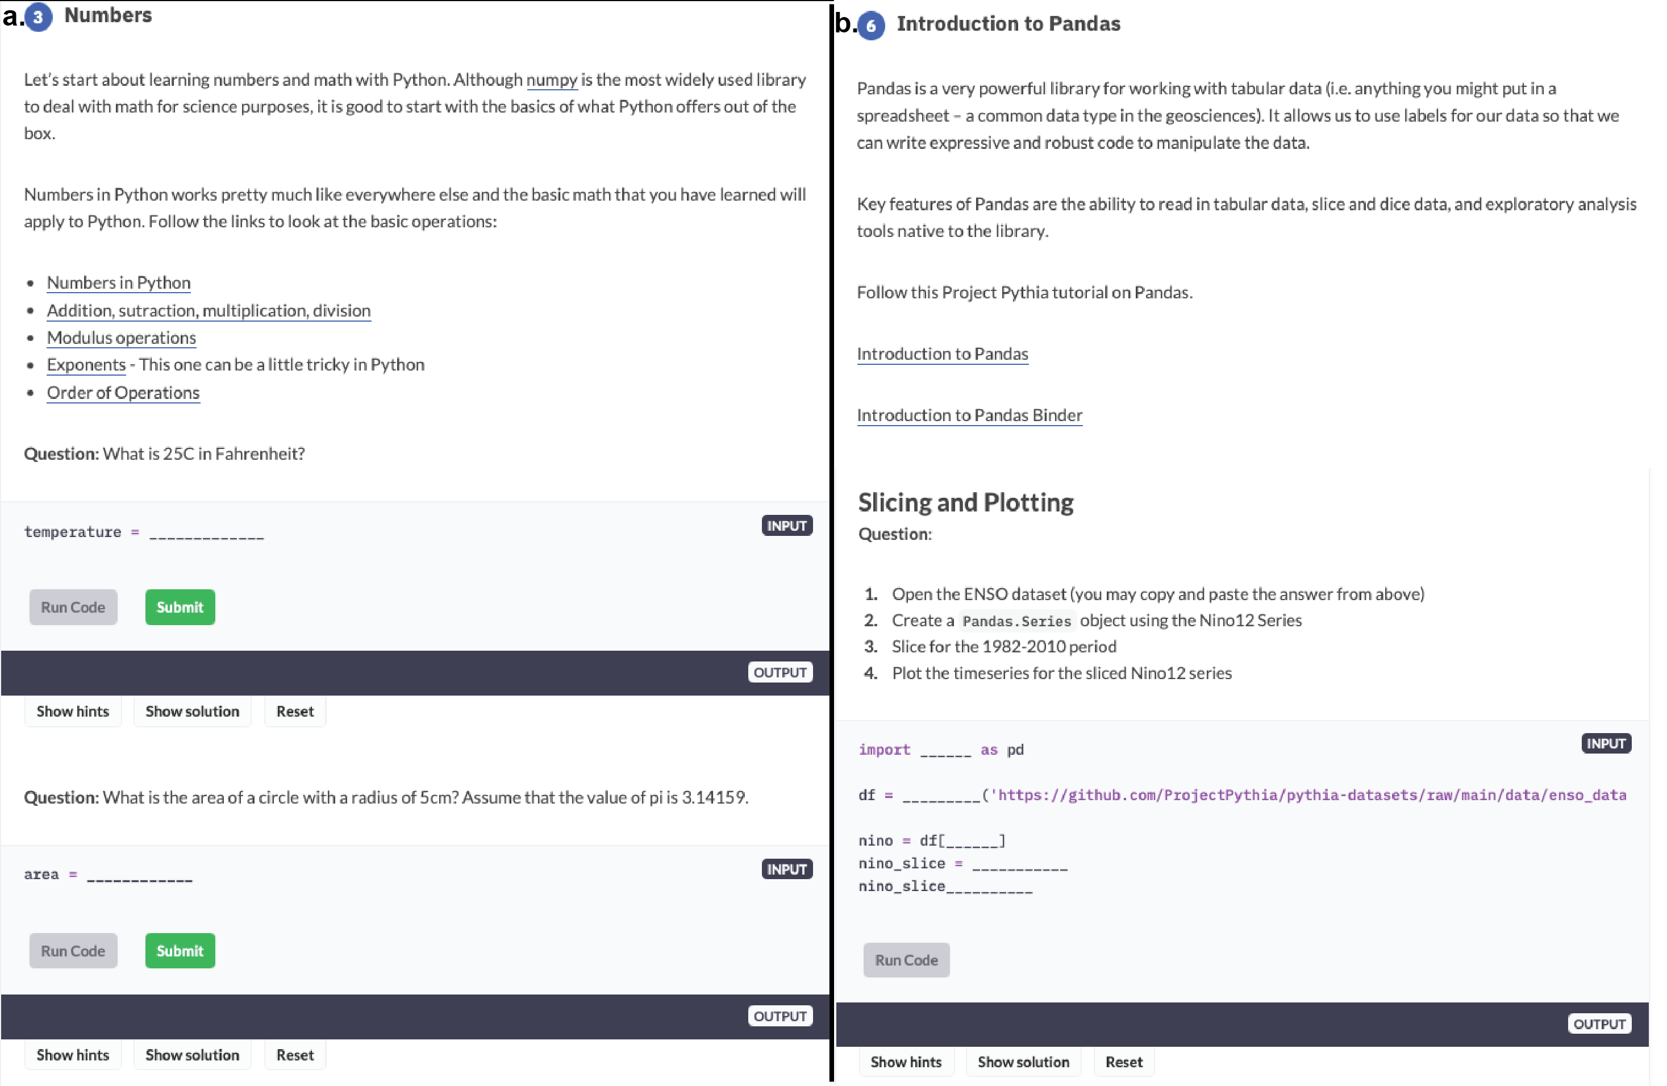Submit the circle area answer
Image resolution: width=1667 pixels, height=1086 pixels.
(180, 951)
